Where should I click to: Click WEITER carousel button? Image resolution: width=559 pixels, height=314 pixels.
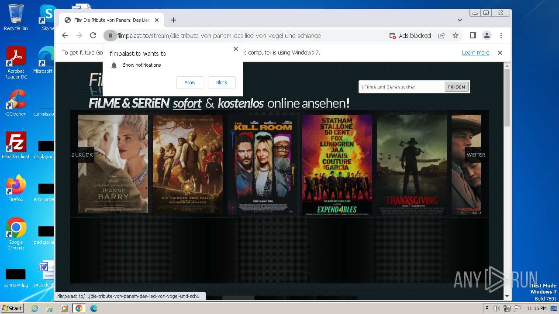[x=476, y=155]
